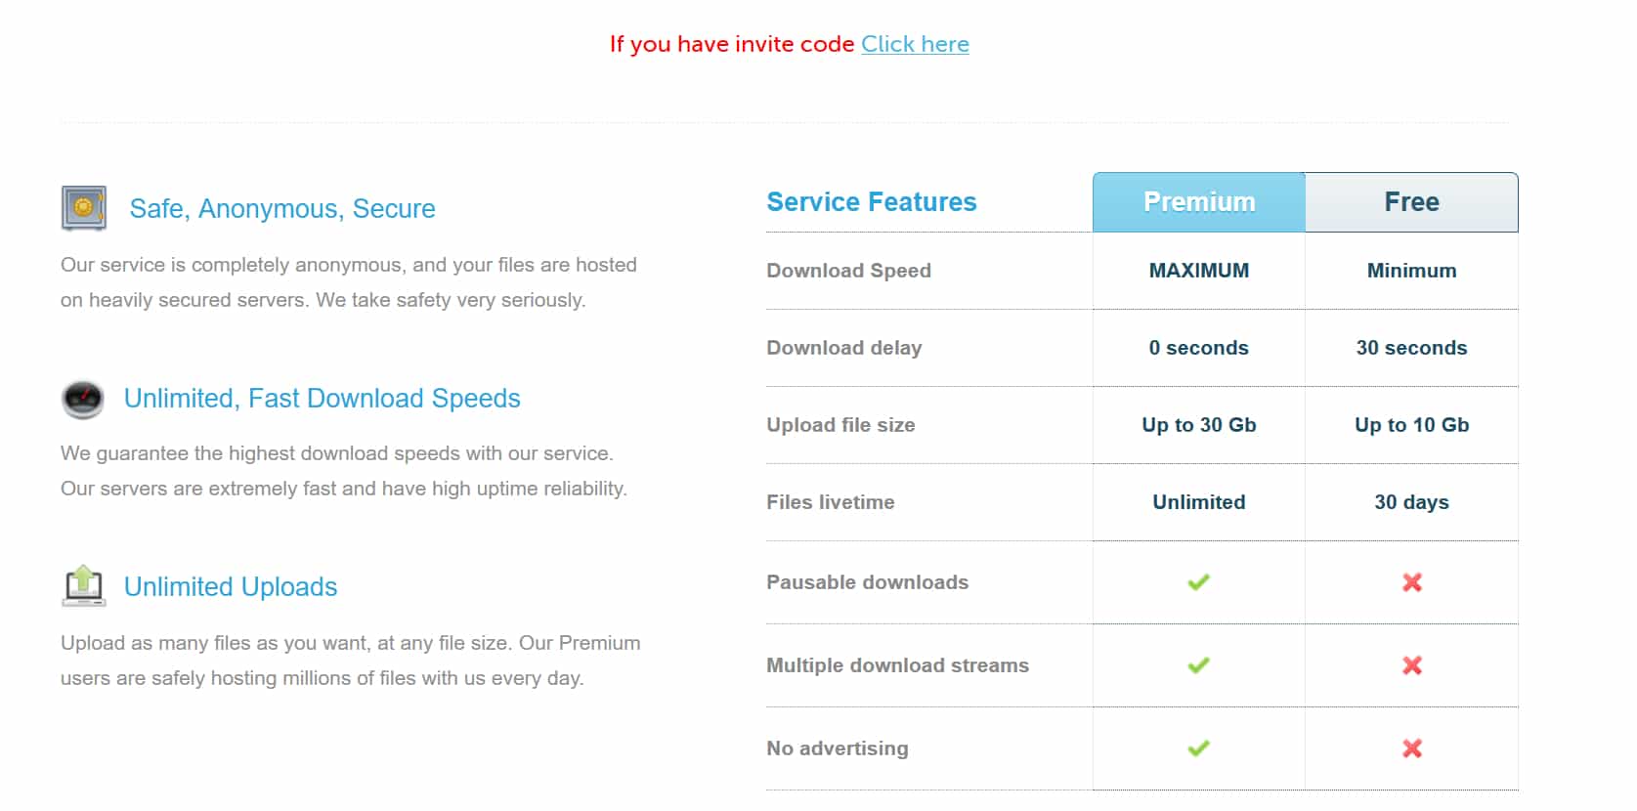Select the Premium plan column header

tap(1199, 202)
